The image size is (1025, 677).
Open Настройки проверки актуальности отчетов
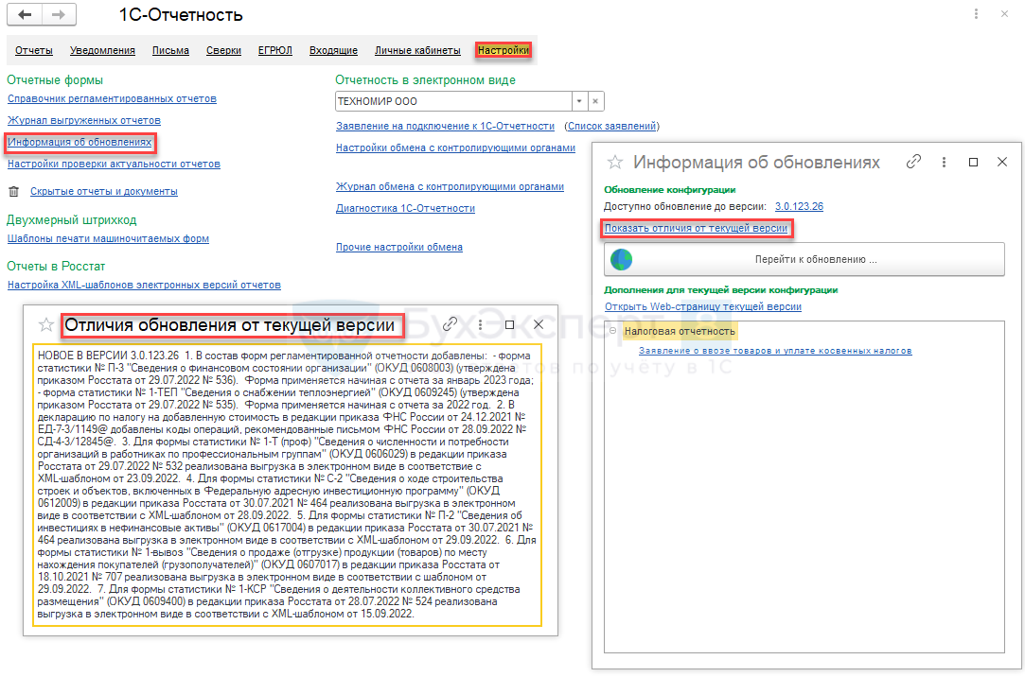pos(114,164)
